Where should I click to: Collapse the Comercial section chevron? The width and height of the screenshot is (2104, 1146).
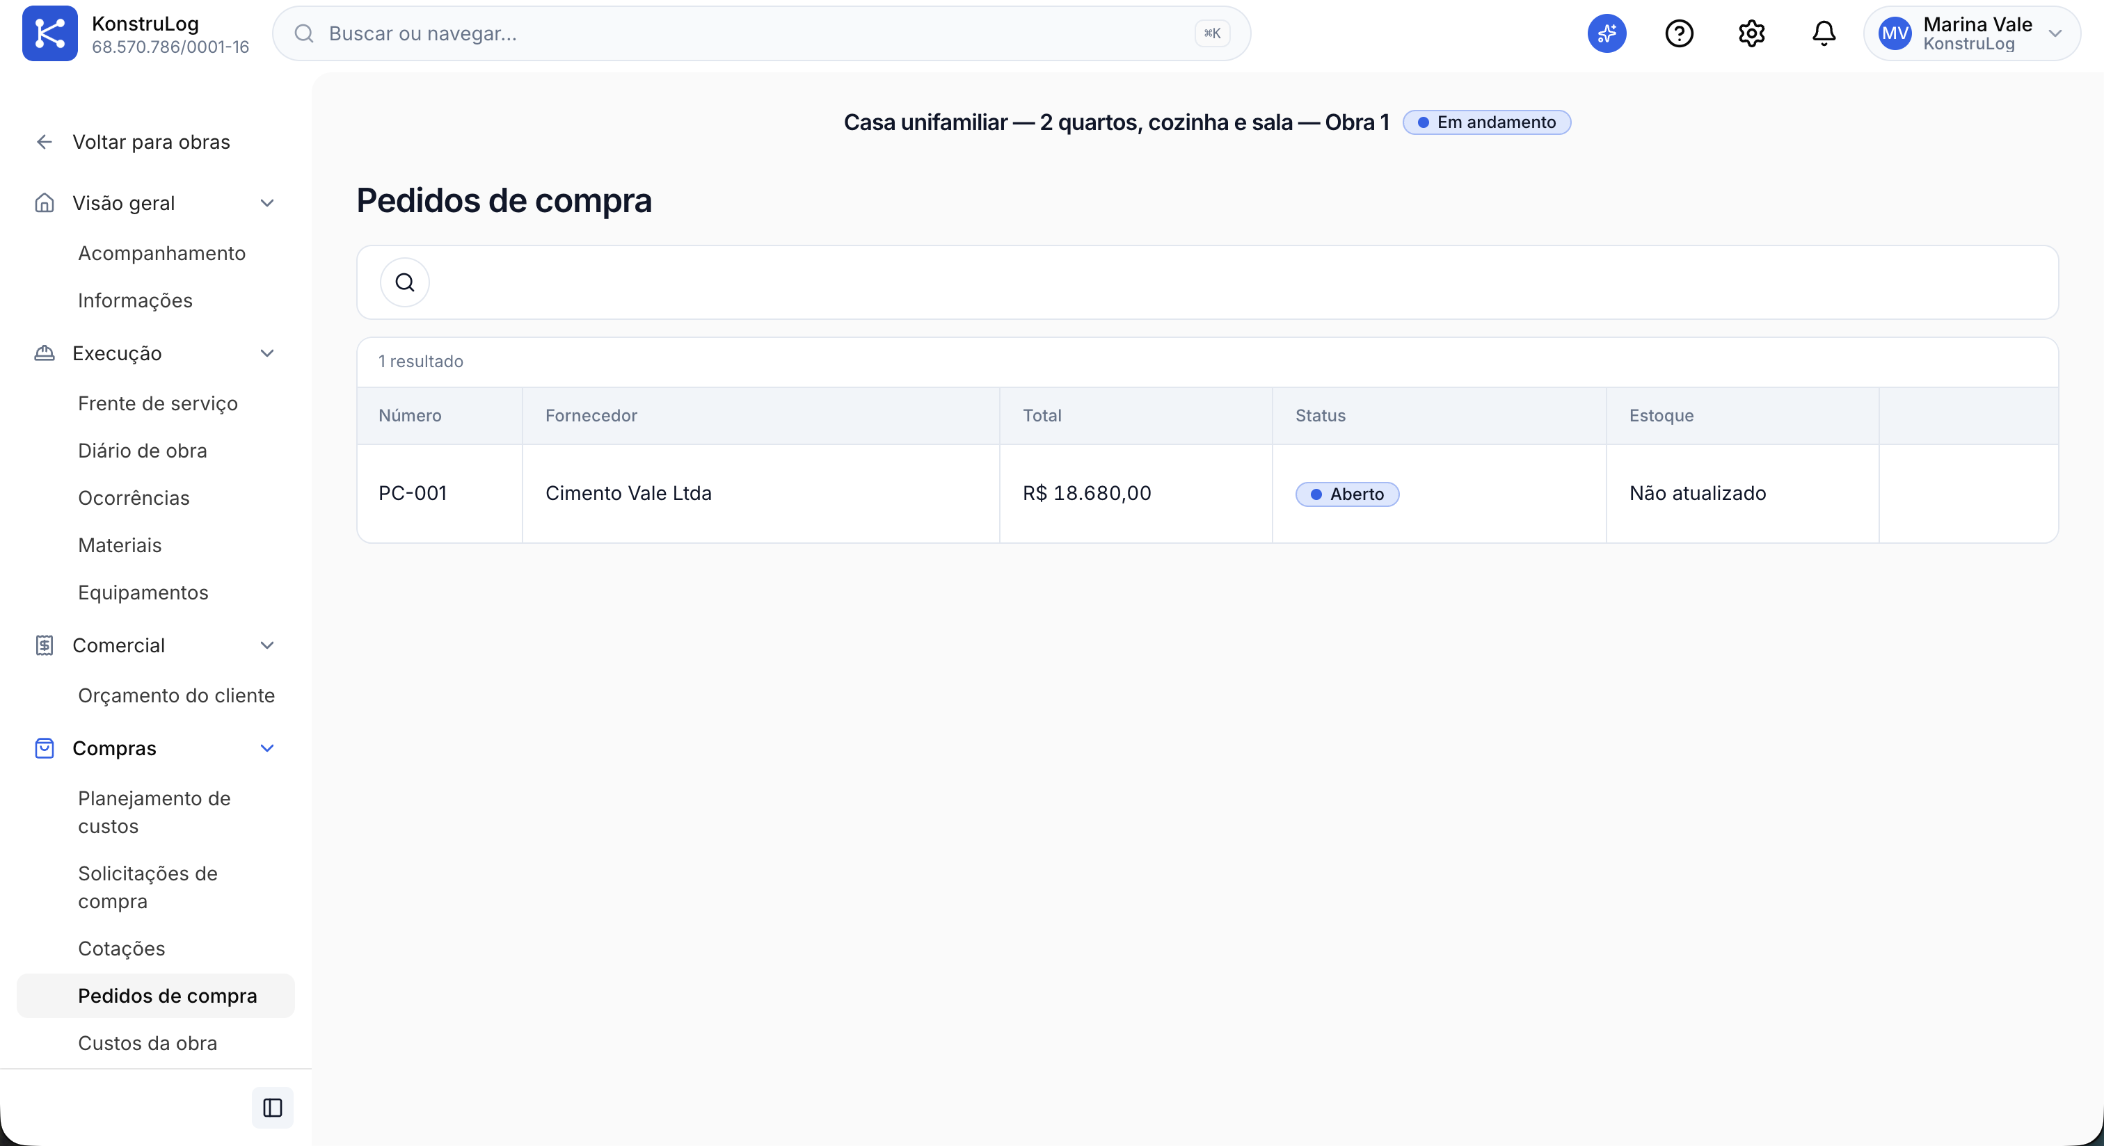[267, 645]
